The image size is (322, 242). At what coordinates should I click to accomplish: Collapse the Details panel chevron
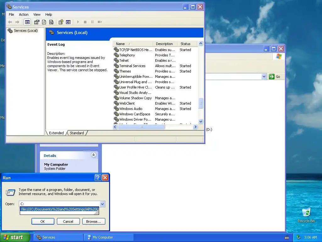[93, 155]
